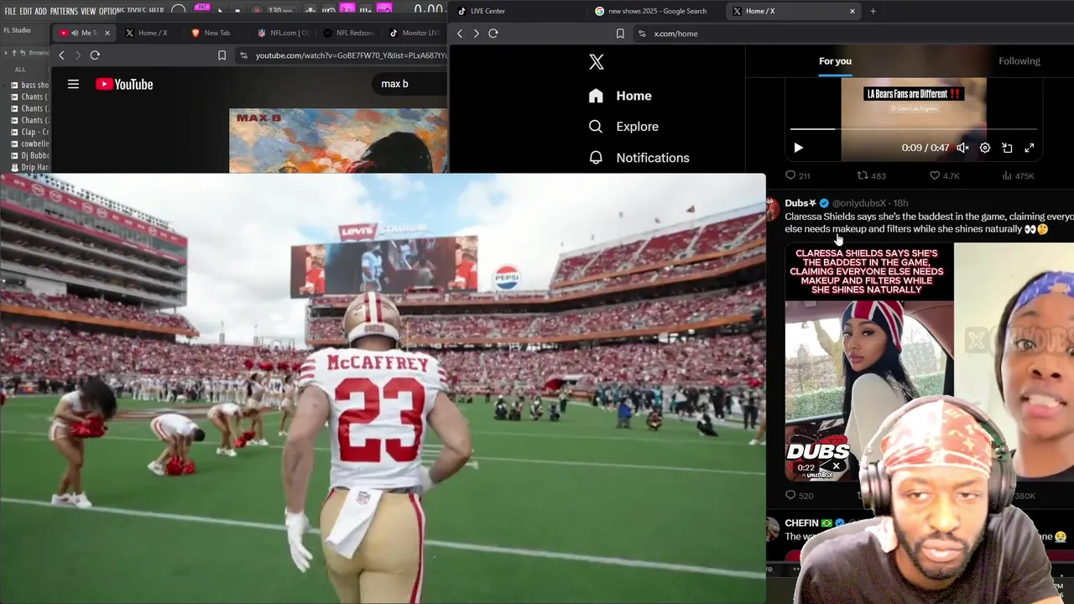Seek the LA Bears video progress bar
Viewport: 1074px width, 604px height.
point(914,129)
